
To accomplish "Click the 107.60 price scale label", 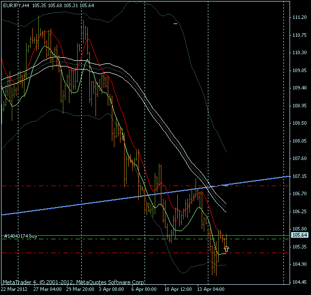I will point(299,158).
